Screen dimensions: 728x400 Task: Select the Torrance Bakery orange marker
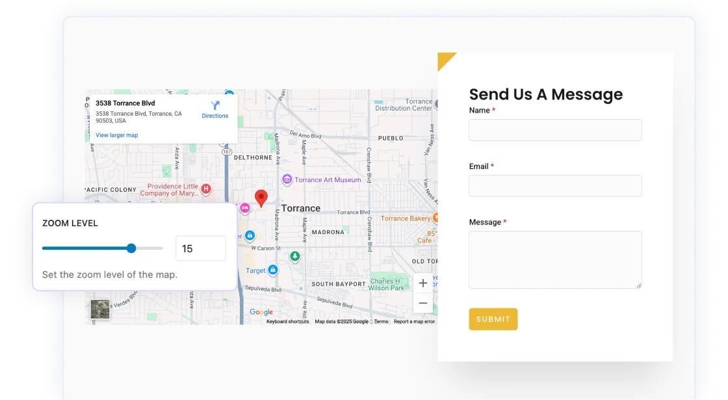click(x=437, y=219)
